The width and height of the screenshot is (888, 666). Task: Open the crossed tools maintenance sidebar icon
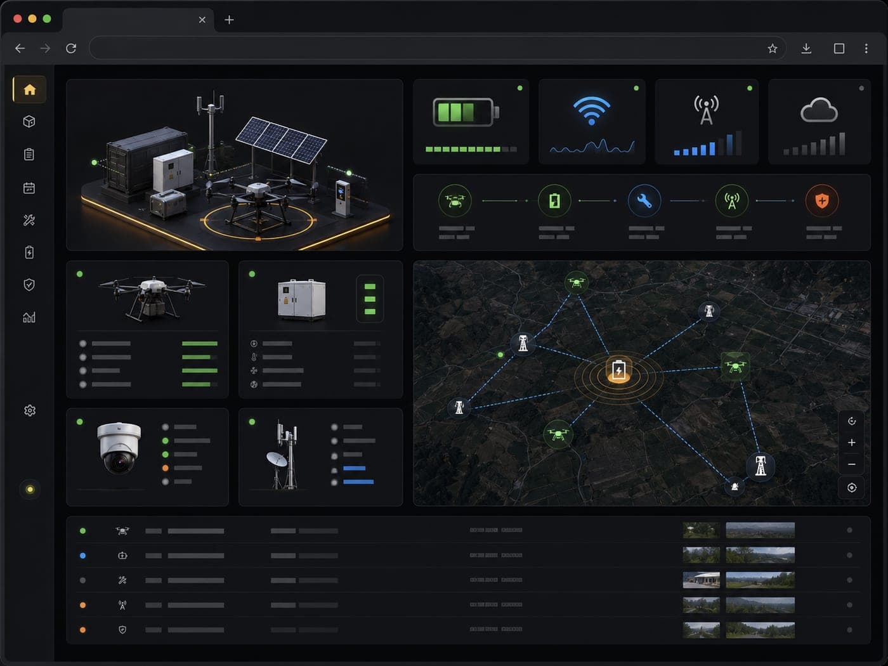(x=29, y=220)
